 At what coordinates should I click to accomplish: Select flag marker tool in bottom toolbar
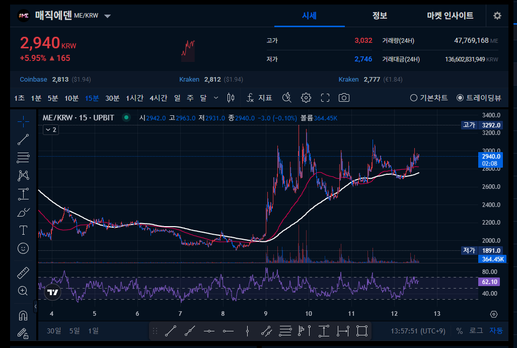tap(305, 331)
